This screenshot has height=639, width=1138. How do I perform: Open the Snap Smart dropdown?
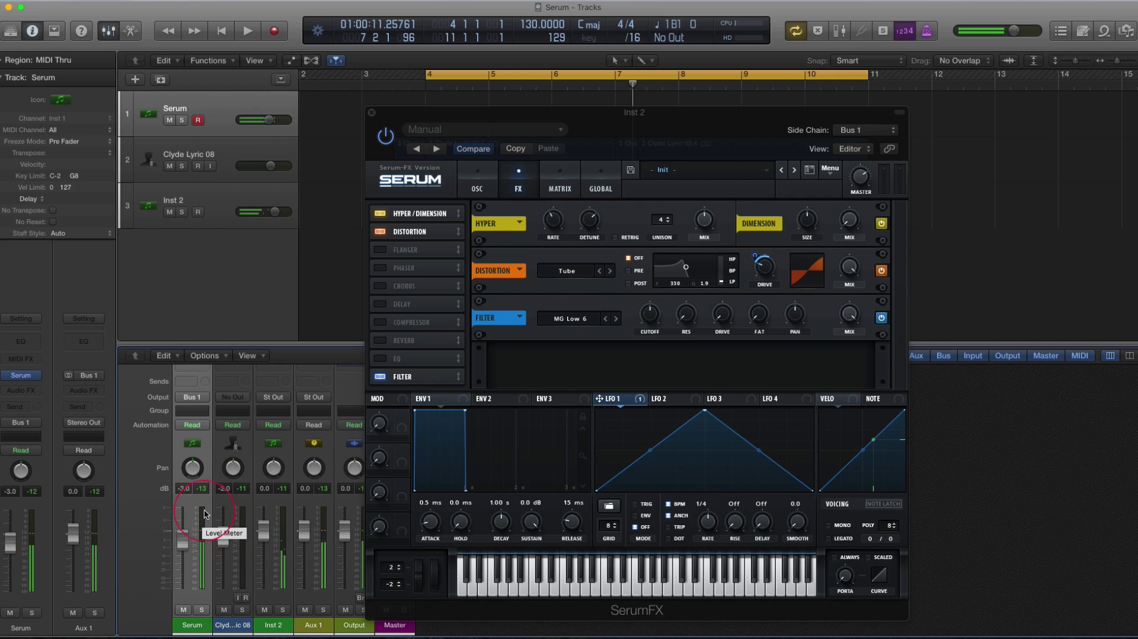(x=868, y=60)
